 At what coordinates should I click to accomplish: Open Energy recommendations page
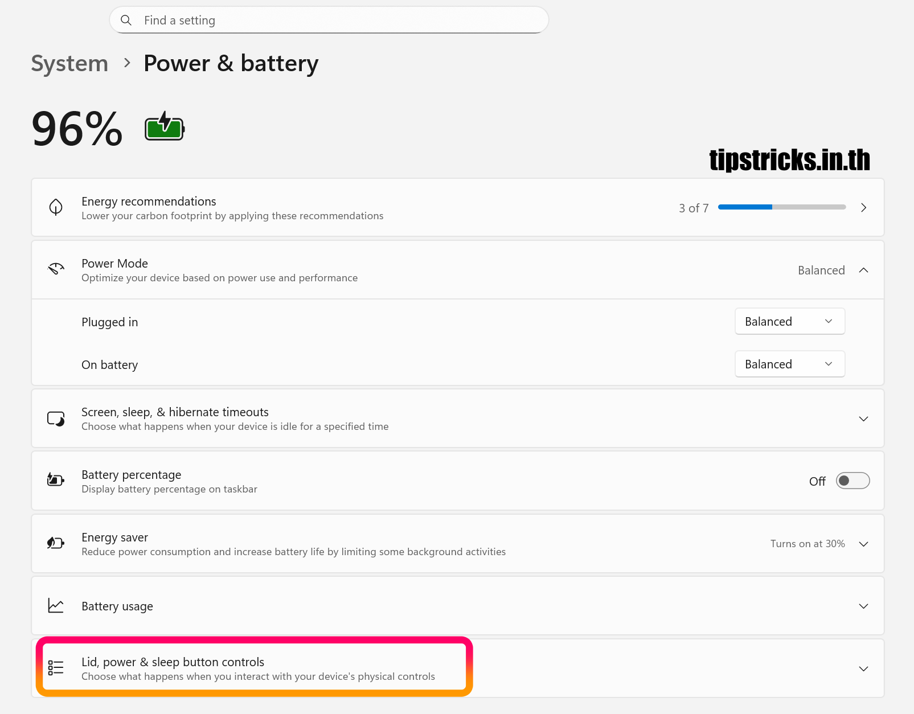pos(863,208)
